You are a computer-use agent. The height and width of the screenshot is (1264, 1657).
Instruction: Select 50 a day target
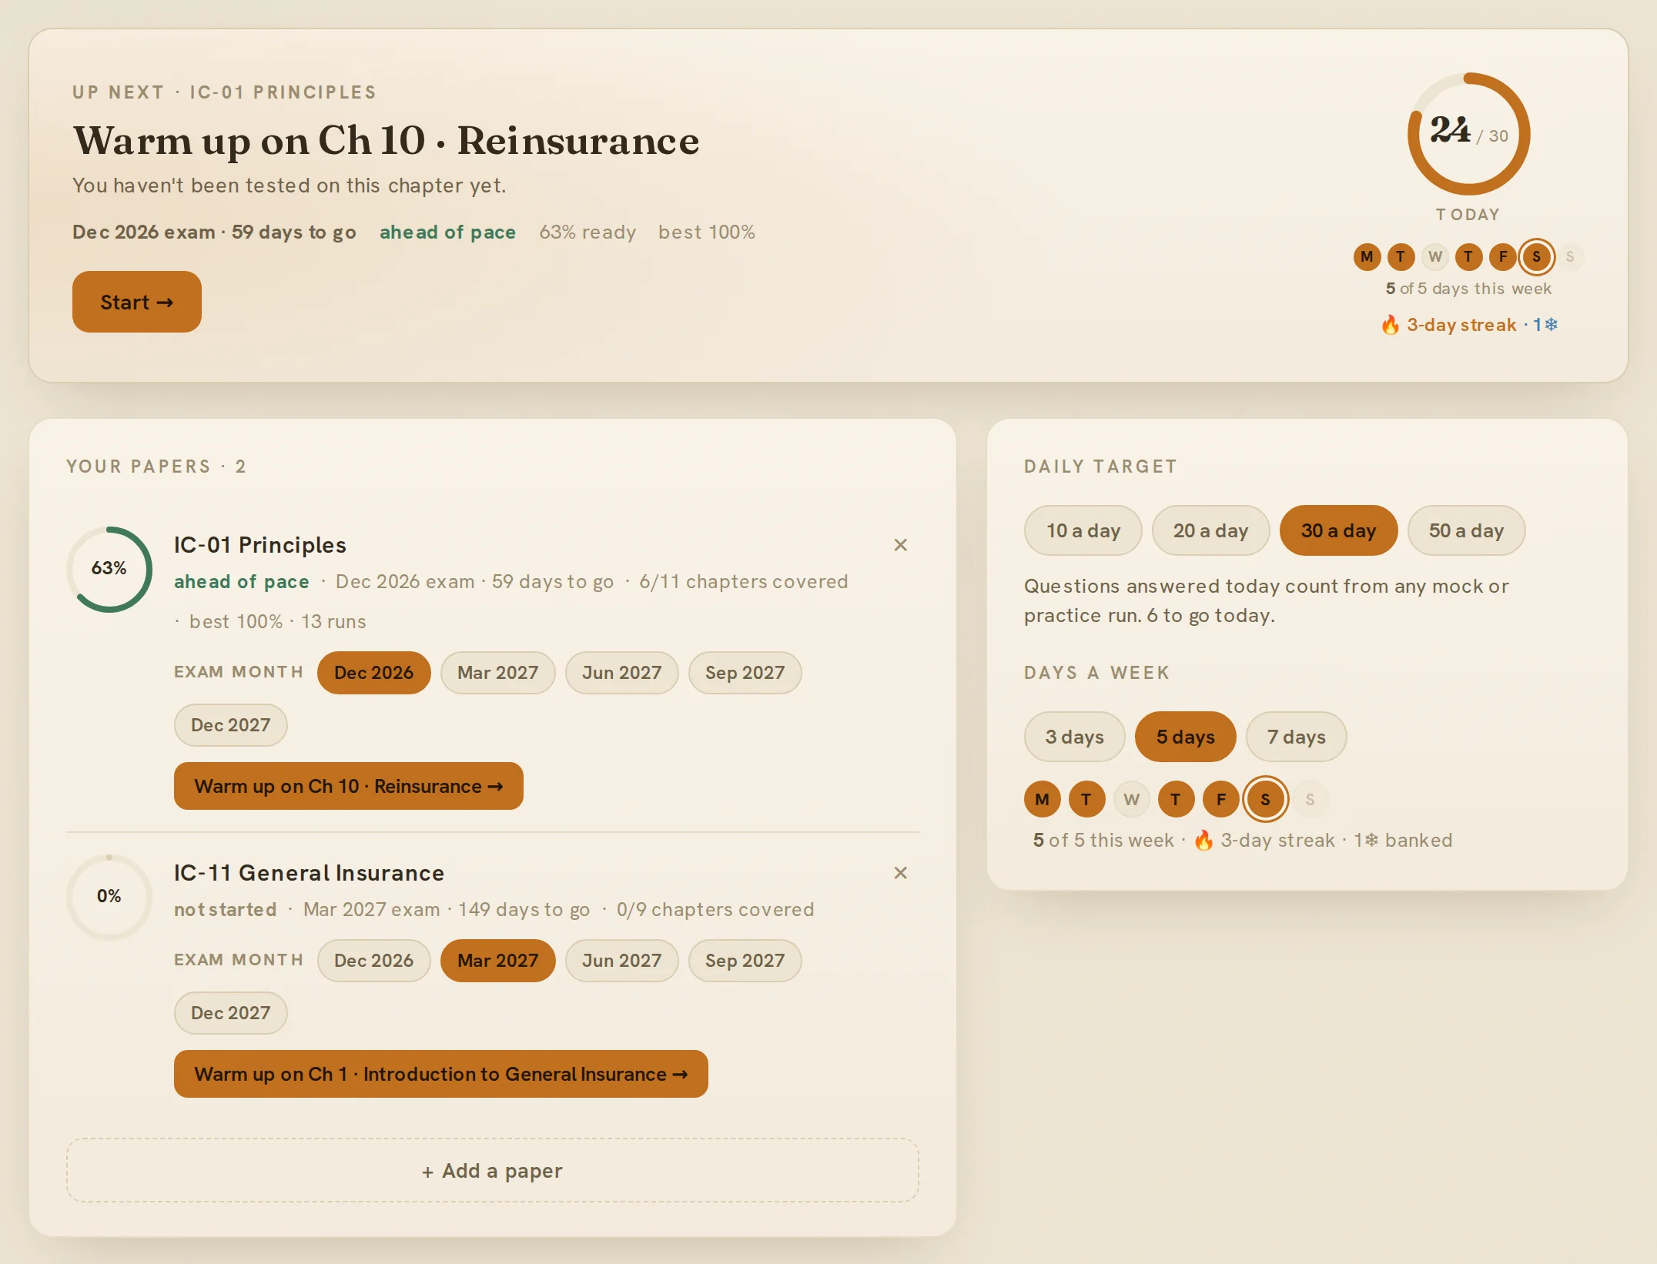tap(1466, 530)
